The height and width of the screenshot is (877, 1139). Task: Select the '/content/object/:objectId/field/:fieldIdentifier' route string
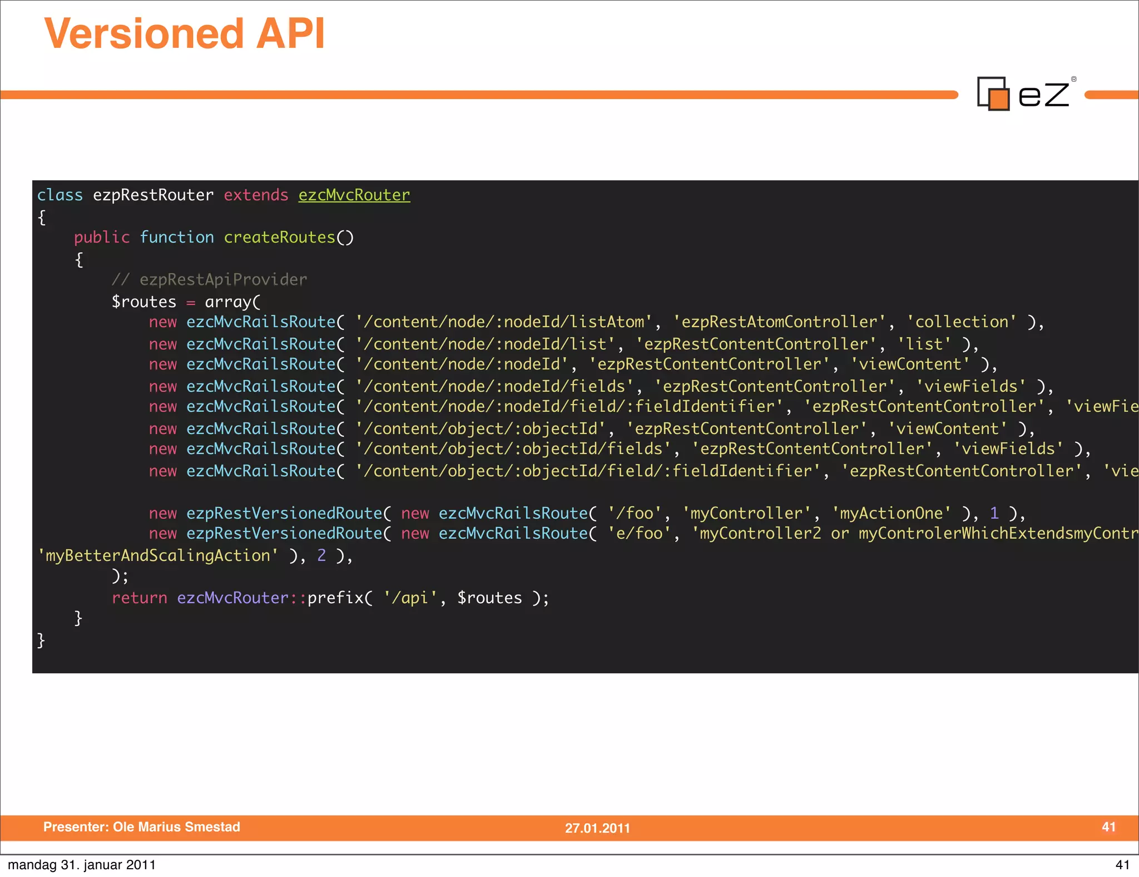(x=588, y=471)
